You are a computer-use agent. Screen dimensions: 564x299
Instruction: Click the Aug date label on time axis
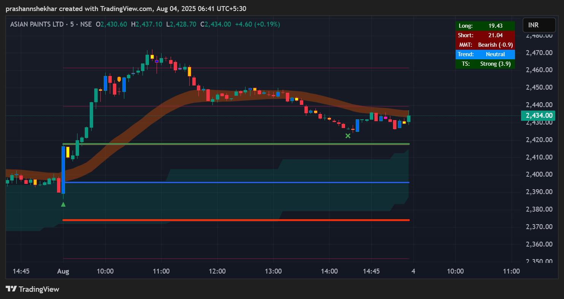(63, 271)
